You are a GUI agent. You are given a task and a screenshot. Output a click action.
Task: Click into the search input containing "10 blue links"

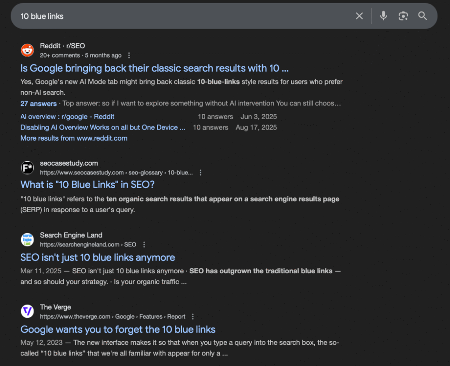176,16
